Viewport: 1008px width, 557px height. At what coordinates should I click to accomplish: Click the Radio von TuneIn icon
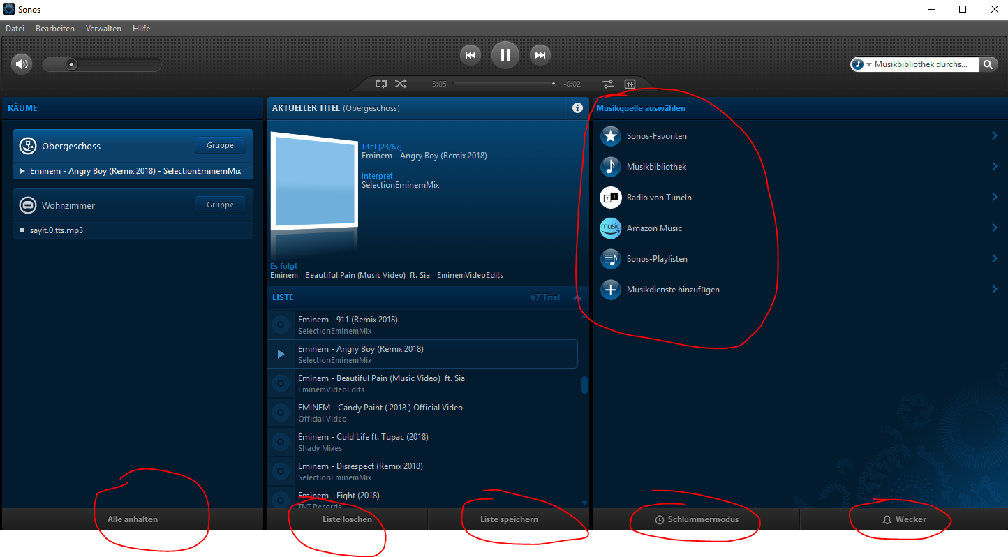point(611,198)
